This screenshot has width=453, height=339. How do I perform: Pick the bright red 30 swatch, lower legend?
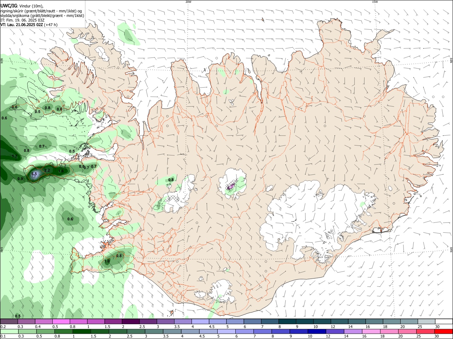click(444, 331)
